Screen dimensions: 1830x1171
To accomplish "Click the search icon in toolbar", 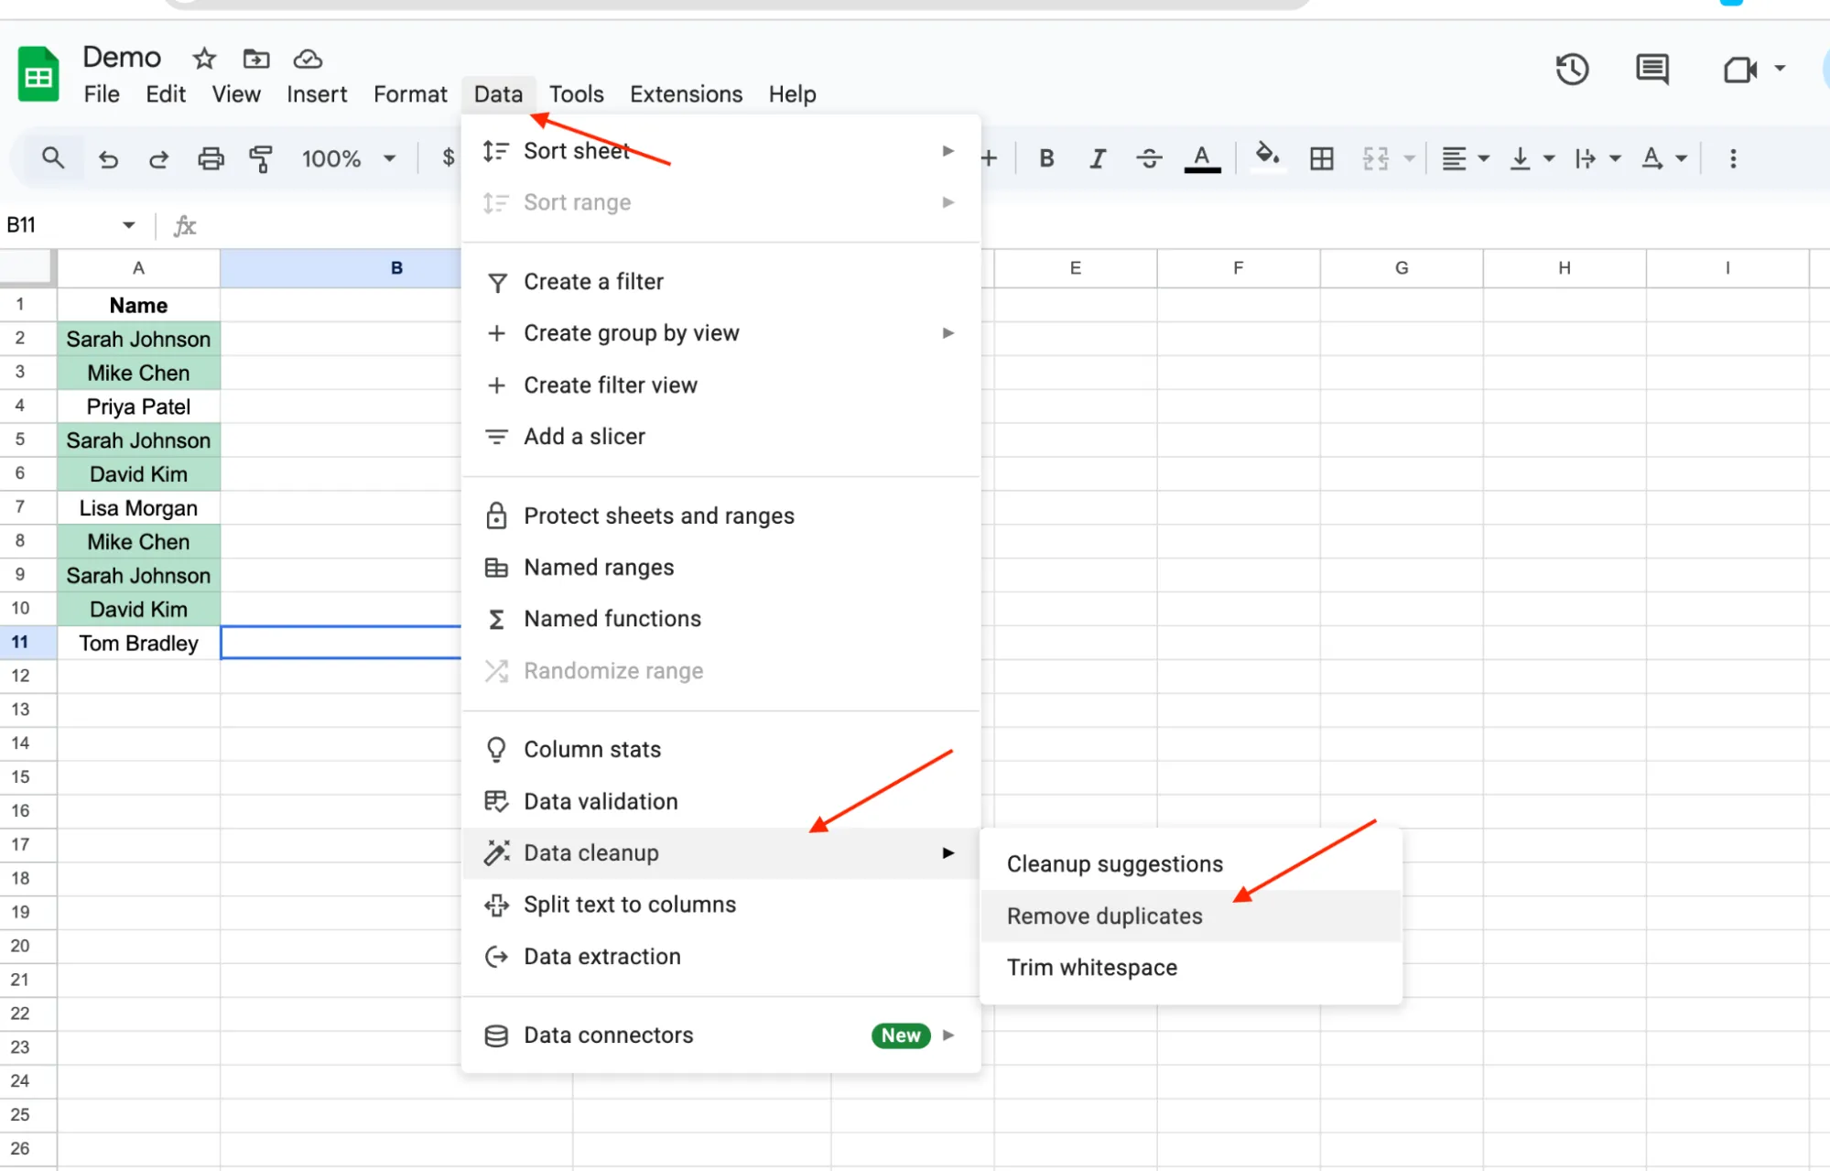I will click(53, 157).
